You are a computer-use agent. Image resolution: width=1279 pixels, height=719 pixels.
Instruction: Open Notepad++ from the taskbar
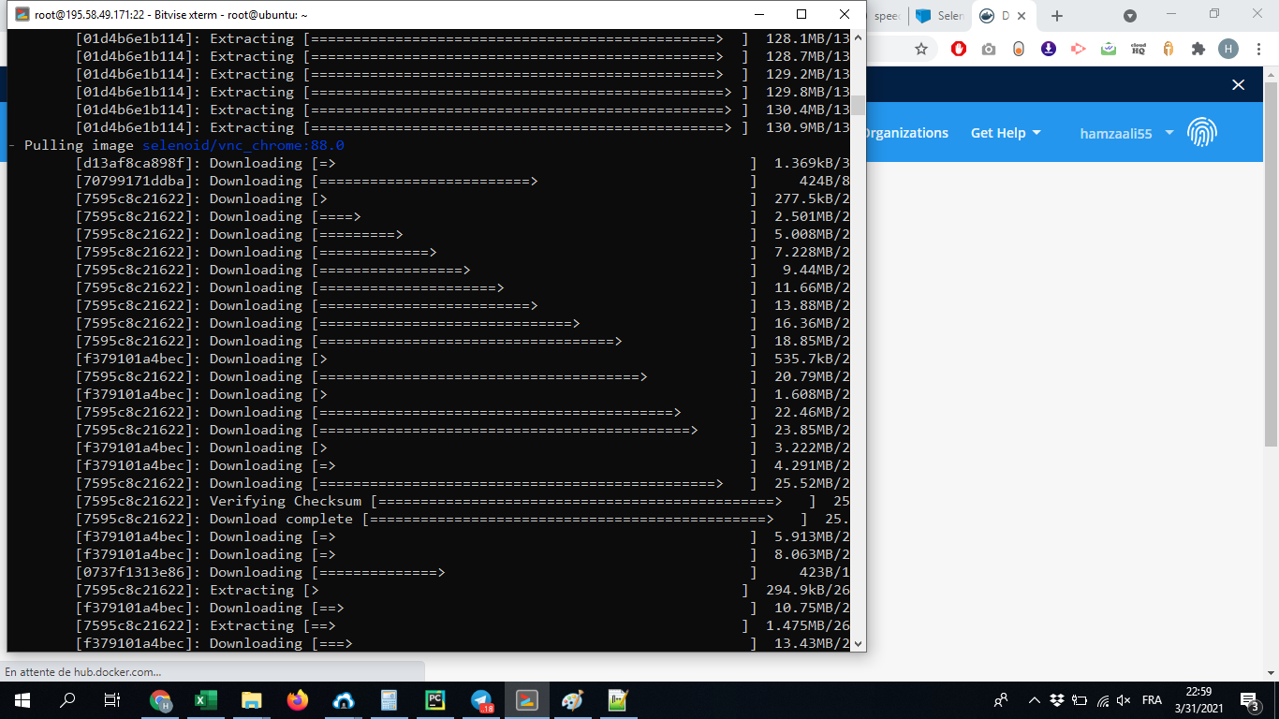[x=618, y=700]
